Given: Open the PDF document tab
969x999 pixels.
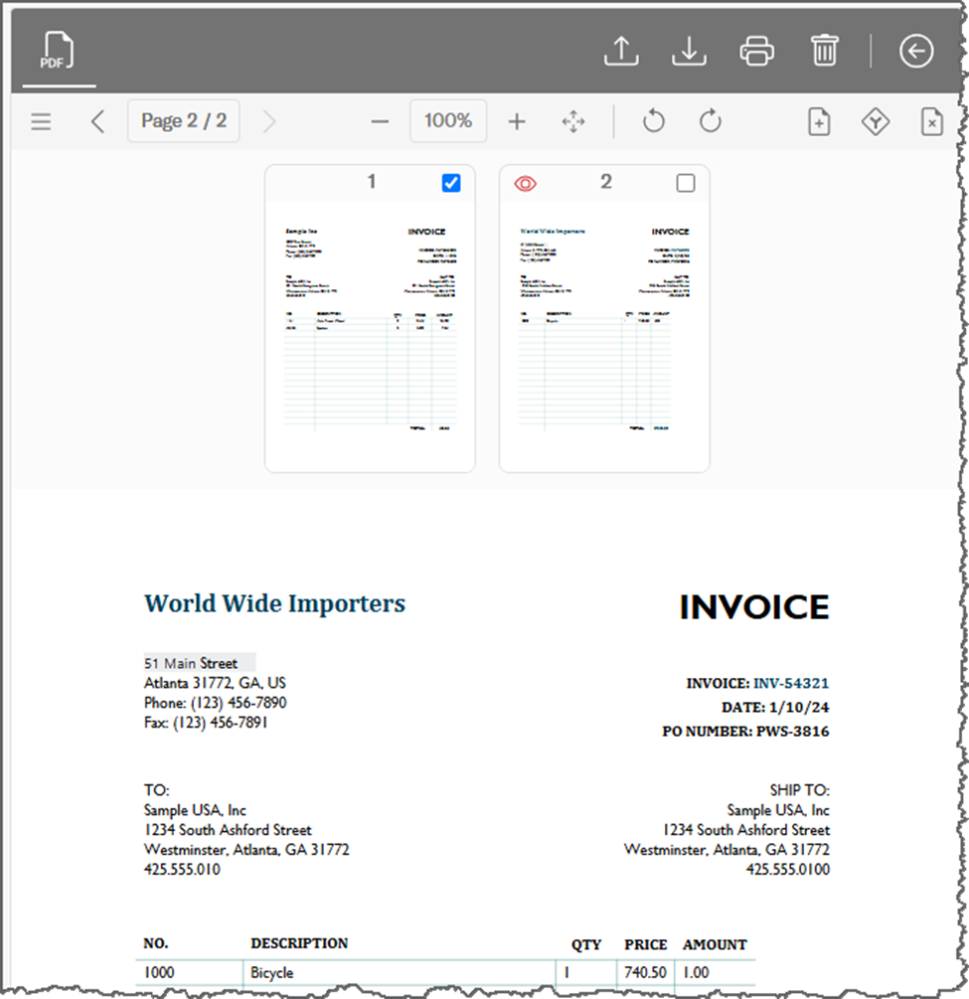Looking at the screenshot, I should coord(58,51).
